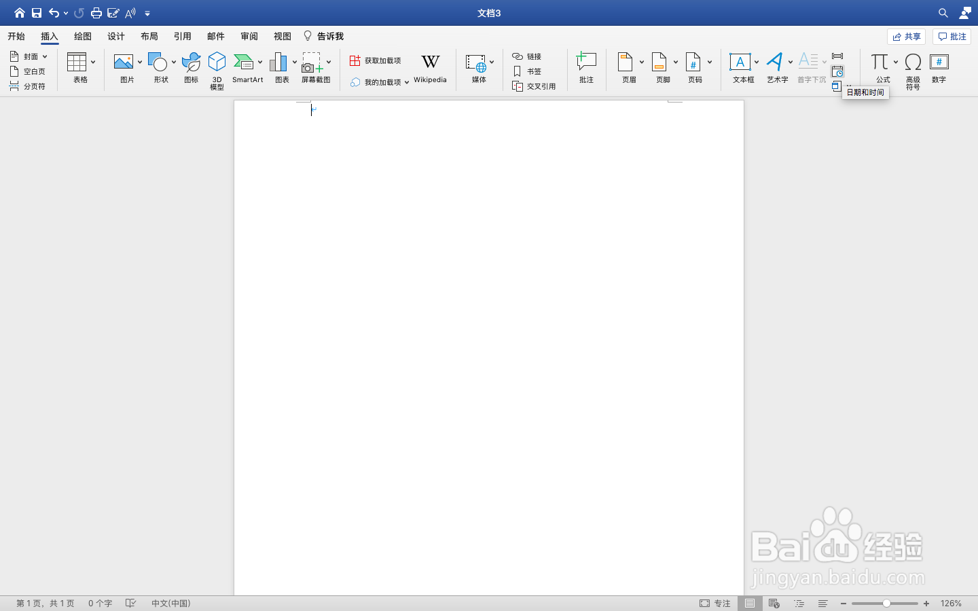Open 我的加载项 dropdown

pos(380,82)
